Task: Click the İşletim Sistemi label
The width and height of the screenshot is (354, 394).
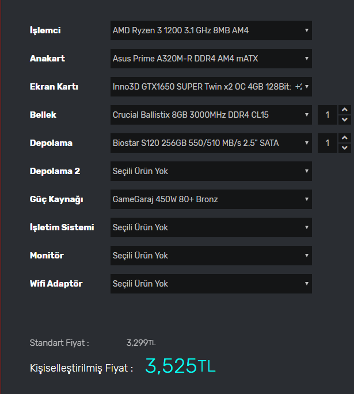Action: pos(62,227)
